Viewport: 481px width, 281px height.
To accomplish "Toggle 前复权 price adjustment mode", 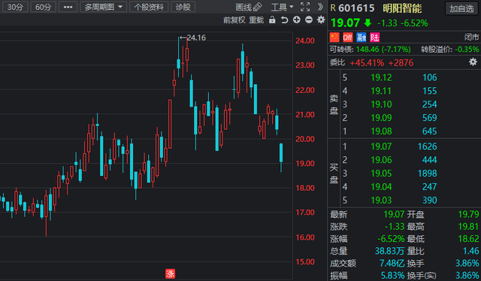I will click(x=234, y=20).
